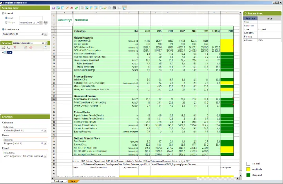Viewport: 283px width, 184px height.
Task: Click the red X delete icon in toolbar
Action: pyautogui.click(x=72, y=8)
